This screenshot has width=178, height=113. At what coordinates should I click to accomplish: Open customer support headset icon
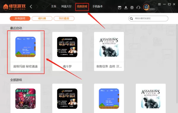pyautogui.click(x=138, y=8)
